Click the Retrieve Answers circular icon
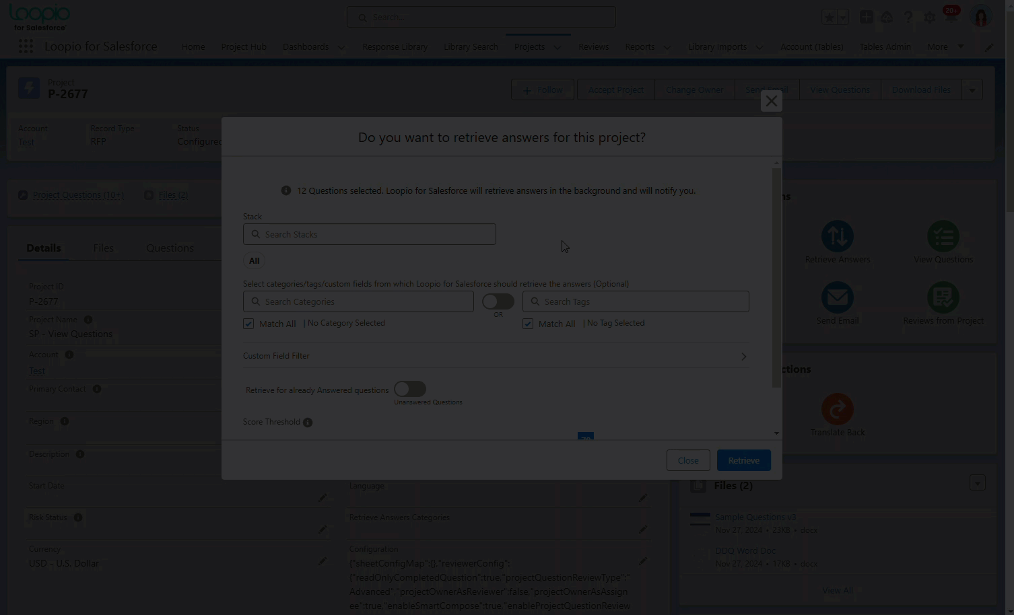The height and width of the screenshot is (615, 1014). [x=838, y=236]
